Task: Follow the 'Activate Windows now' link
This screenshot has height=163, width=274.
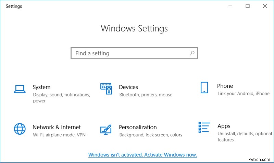Action: [142, 154]
